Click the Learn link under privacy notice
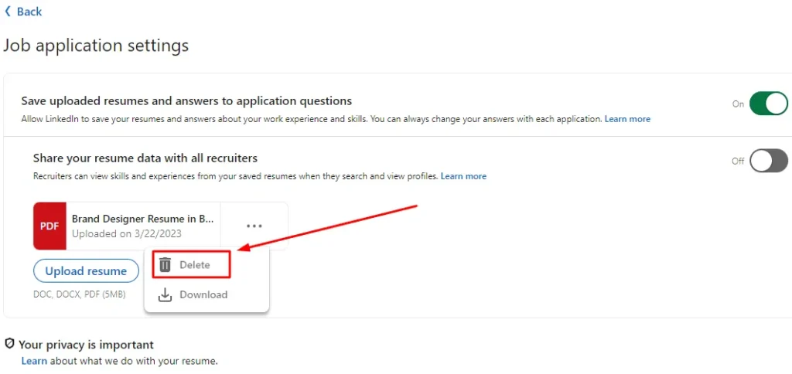 [x=34, y=361]
